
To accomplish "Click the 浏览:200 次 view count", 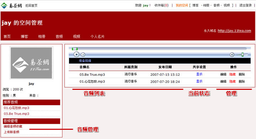I will [x=13, y=89].
